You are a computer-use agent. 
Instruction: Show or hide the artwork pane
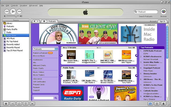(26, 104)
